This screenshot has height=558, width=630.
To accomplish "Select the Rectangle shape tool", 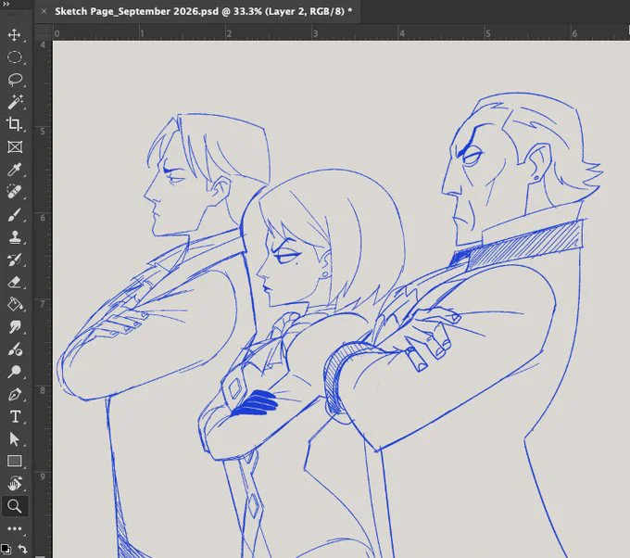I will 15,461.
